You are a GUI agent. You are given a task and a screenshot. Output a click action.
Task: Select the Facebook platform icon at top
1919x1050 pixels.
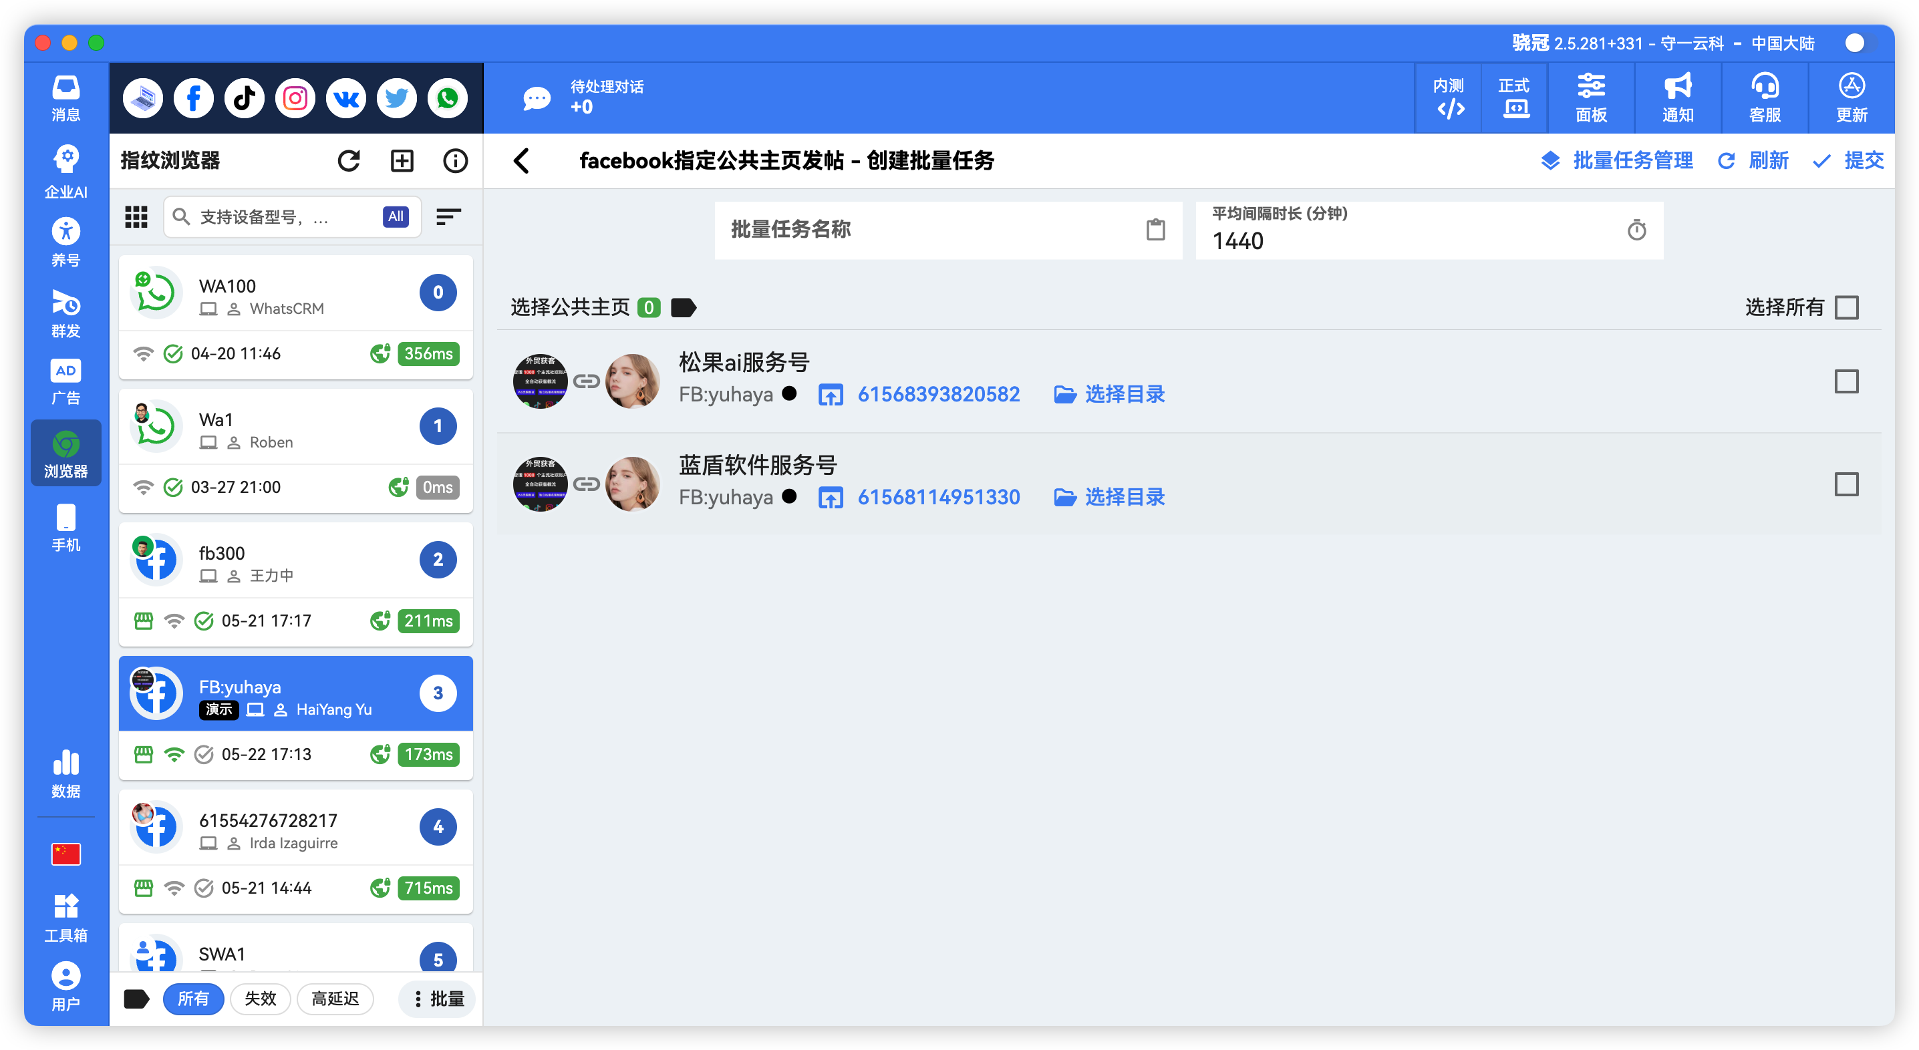[x=194, y=98]
